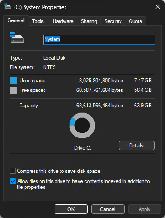Image resolution: width=165 pixels, height=218 pixels.
Task: Click the drive icon in the title bar
Action: (x=7, y=6)
